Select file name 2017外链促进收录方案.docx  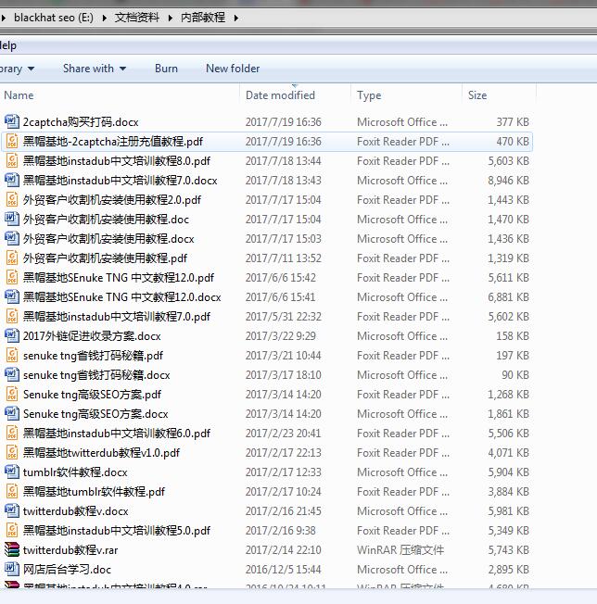pyautogui.click(x=92, y=336)
